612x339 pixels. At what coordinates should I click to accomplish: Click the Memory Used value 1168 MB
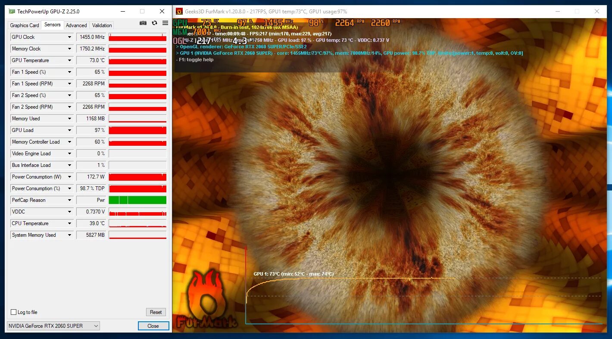pos(91,119)
